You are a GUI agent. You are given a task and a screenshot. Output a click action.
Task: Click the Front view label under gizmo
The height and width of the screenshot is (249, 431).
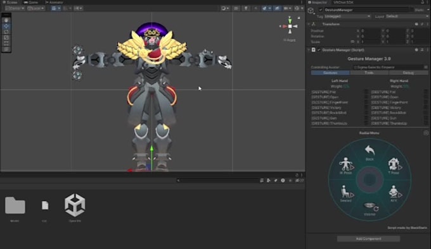click(290, 40)
